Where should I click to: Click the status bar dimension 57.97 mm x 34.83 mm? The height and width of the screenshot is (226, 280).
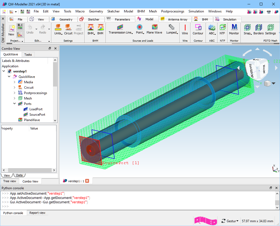257,221
